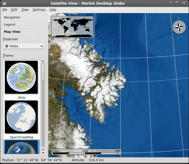The image size is (189, 164).
Task: Click the Projection label
Action: click(x=10, y=39)
